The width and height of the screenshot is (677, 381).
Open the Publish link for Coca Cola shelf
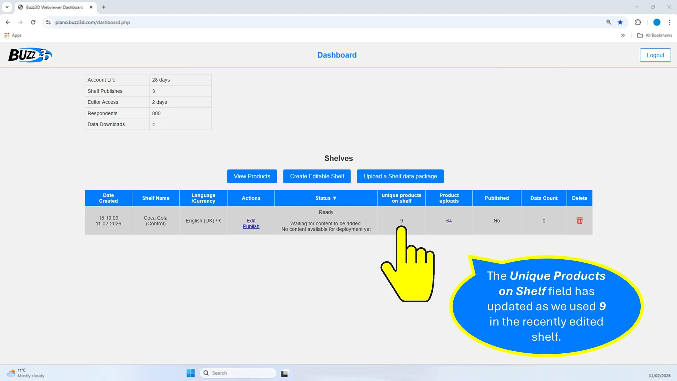251,226
